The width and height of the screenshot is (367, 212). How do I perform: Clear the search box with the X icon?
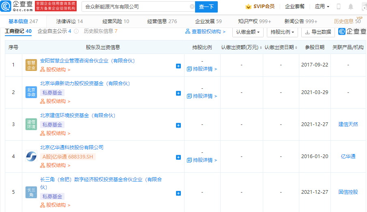192,6
